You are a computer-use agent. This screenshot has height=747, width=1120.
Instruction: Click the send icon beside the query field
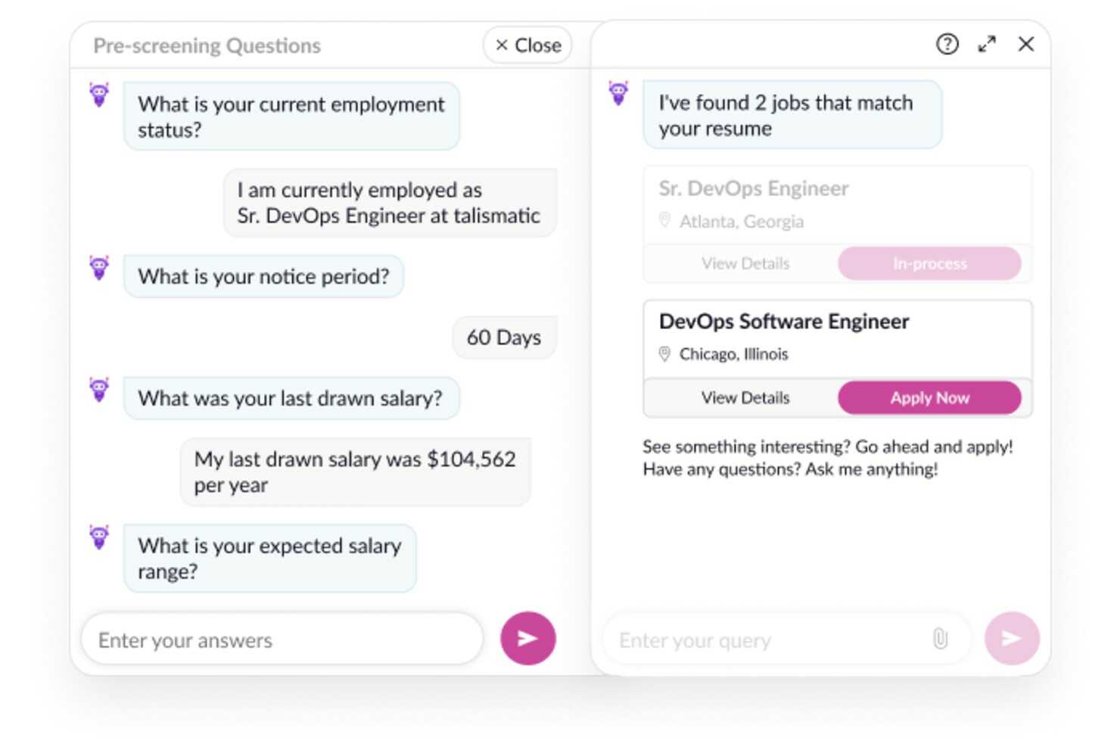click(x=1011, y=639)
